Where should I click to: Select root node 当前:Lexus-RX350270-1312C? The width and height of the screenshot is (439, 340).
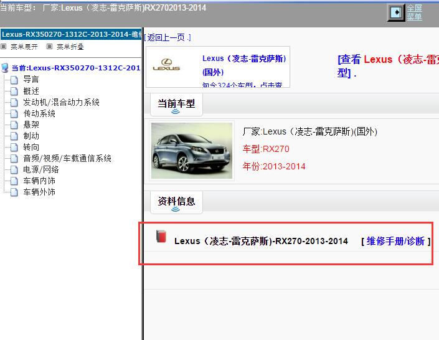[x=76, y=68]
